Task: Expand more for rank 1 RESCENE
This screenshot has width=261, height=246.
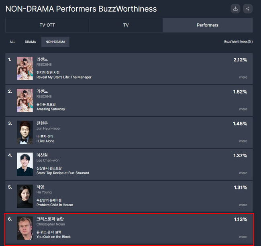Action: 243,77
